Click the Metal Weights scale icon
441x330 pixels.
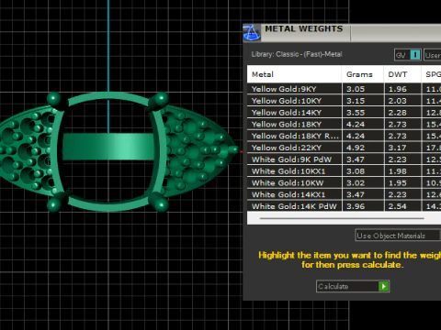[x=251, y=33]
